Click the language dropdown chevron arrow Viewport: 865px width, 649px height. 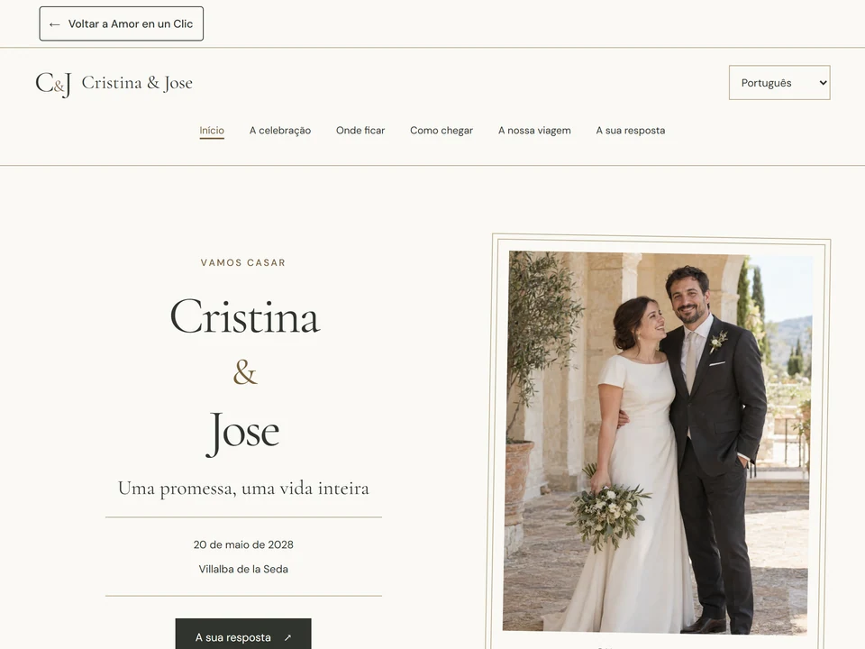[823, 83]
